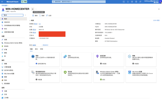Click the 添加标记 link

(46, 45)
